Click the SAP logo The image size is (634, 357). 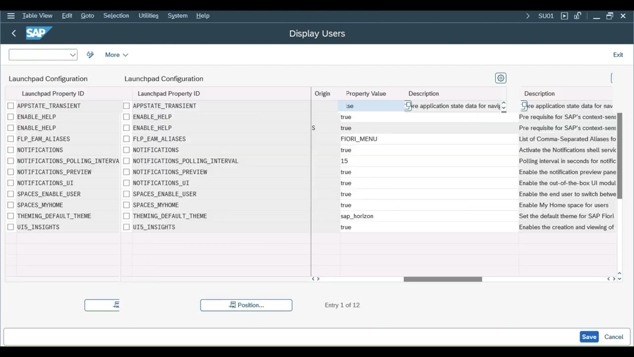(x=39, y=33)
